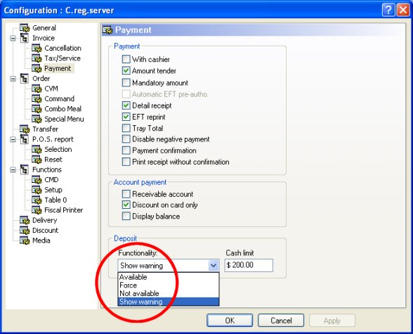Toggle the Functionality dropdown arrow
Screen dimensions: 413x334
pyautogui.click(x=214, y=265)
